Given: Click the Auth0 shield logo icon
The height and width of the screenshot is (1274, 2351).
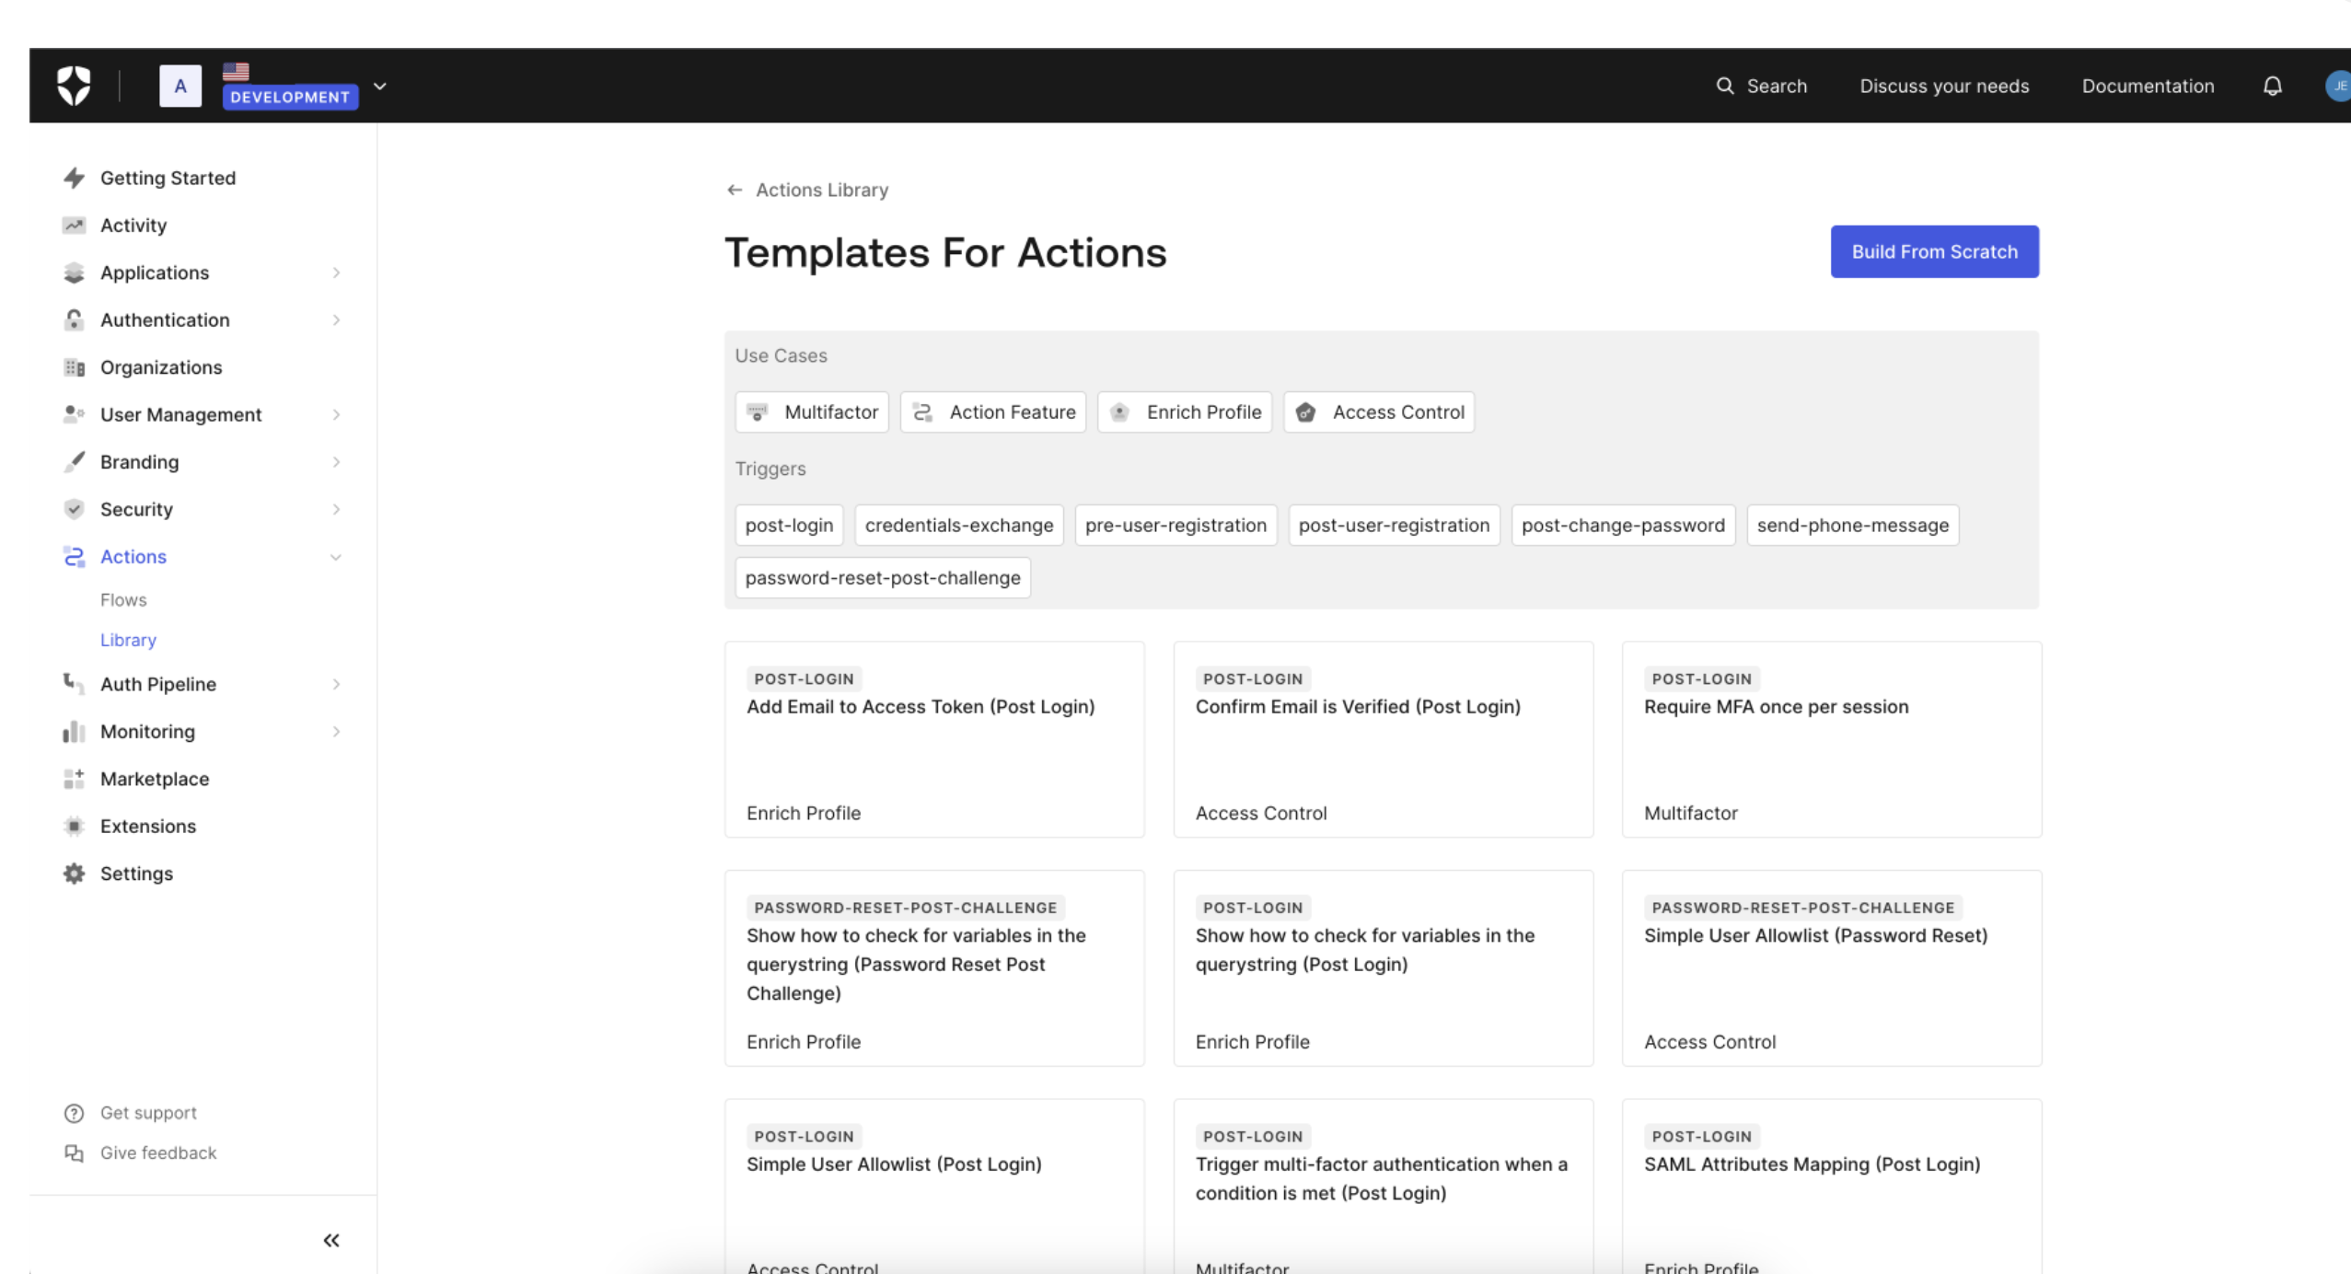Looking at the screenshot, I should click(74, 85).
